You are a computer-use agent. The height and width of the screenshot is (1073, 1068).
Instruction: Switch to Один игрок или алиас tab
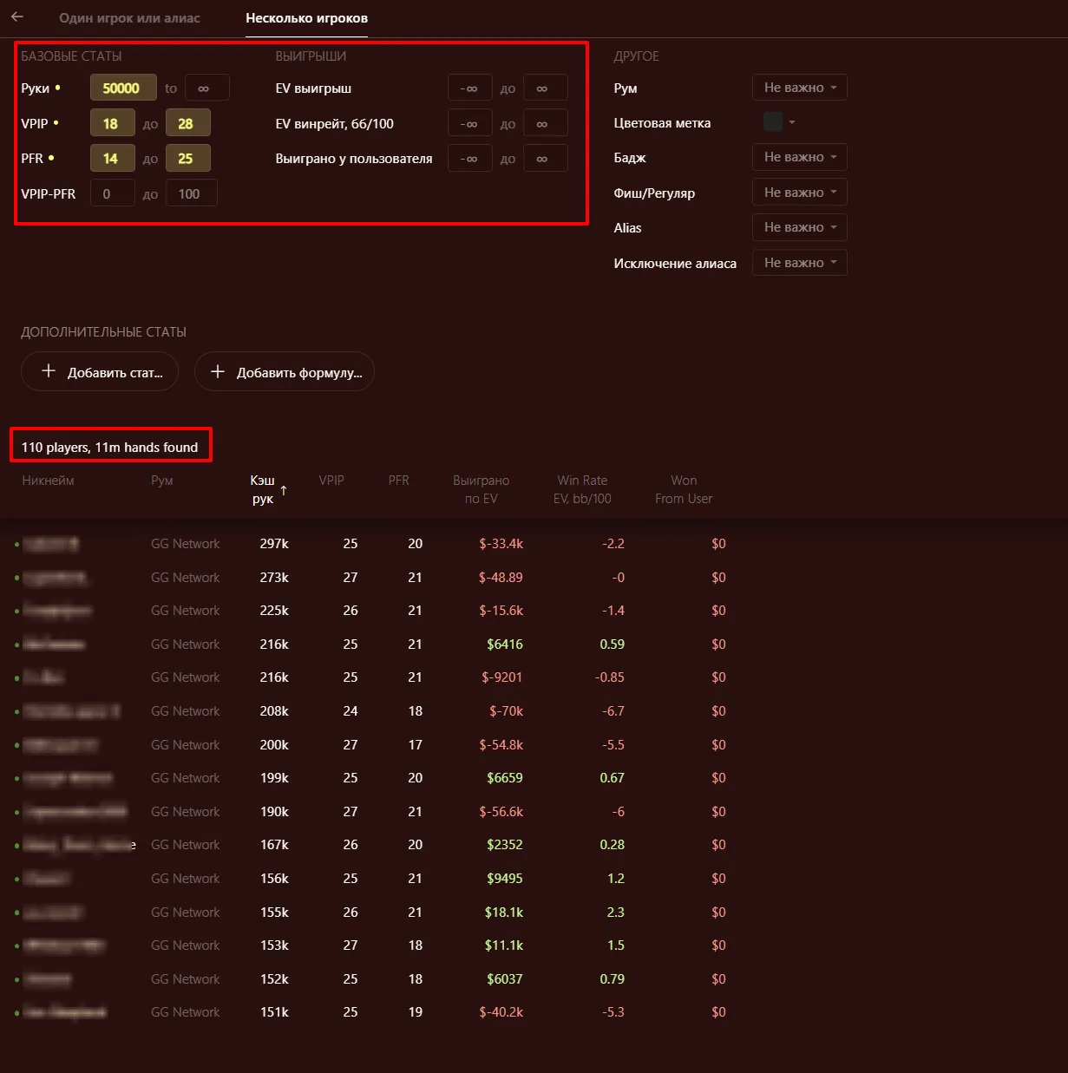pyautogui.click(x=129, y=18)
